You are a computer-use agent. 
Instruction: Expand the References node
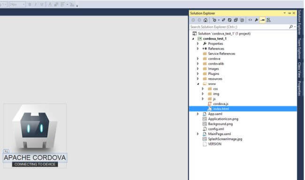198,49
